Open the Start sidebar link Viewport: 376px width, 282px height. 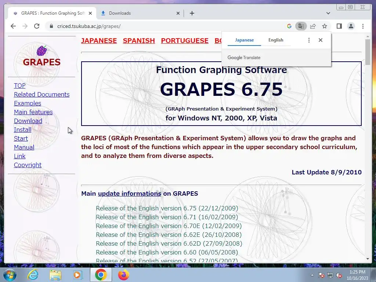point(21,138)
